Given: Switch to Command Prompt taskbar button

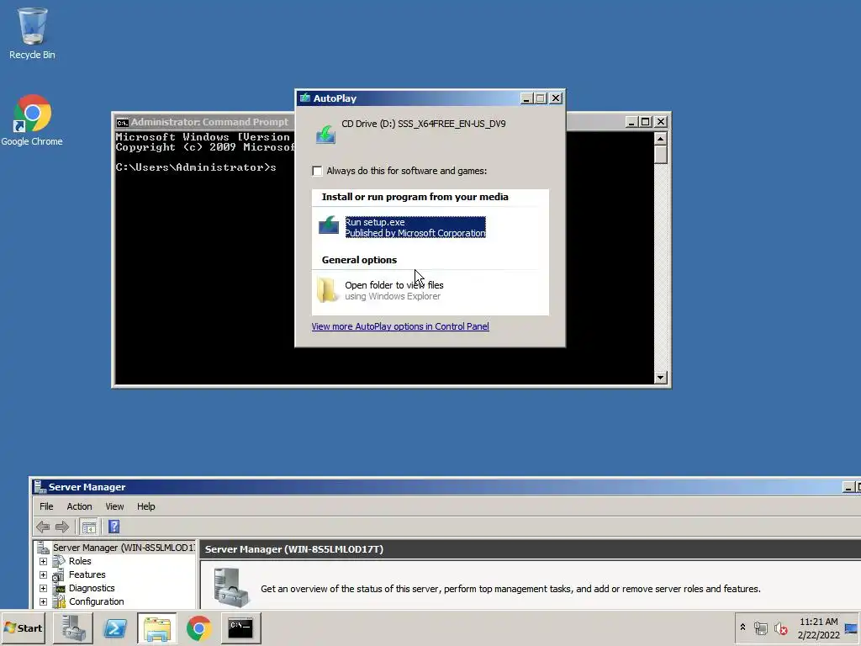Looking at the screenshot, I should [240, 627].
